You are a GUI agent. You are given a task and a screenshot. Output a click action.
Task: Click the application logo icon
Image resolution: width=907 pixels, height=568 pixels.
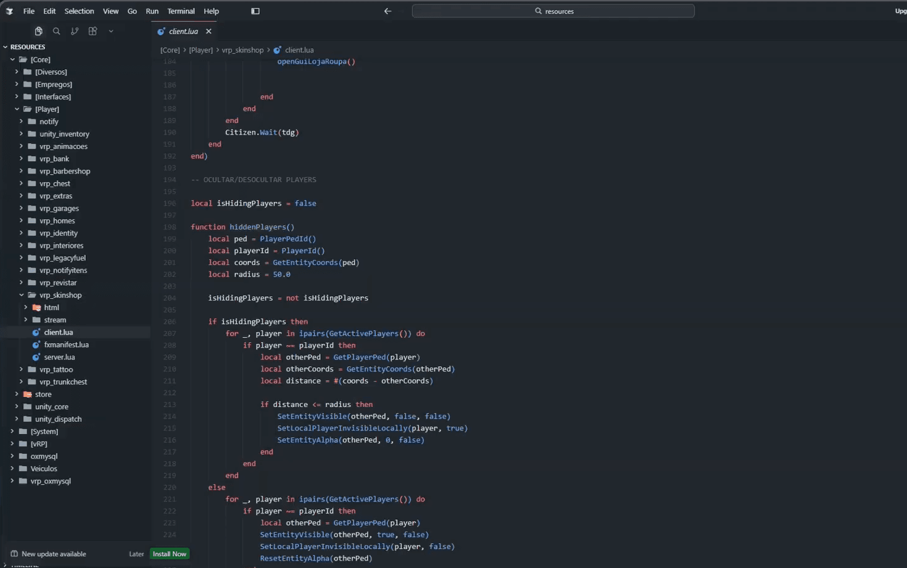[x=9, y=11]
